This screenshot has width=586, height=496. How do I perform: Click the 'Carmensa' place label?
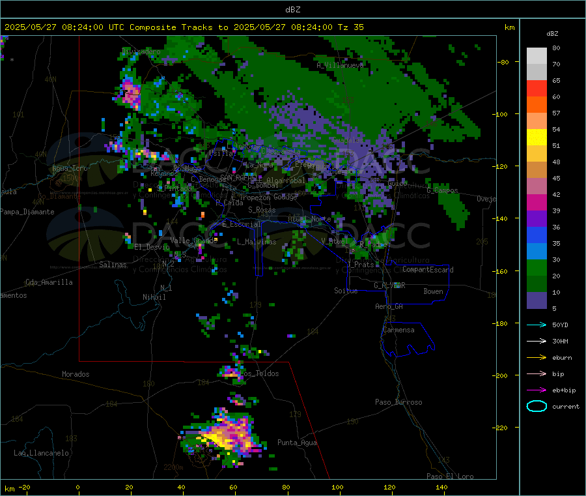(x=398, y=330)
